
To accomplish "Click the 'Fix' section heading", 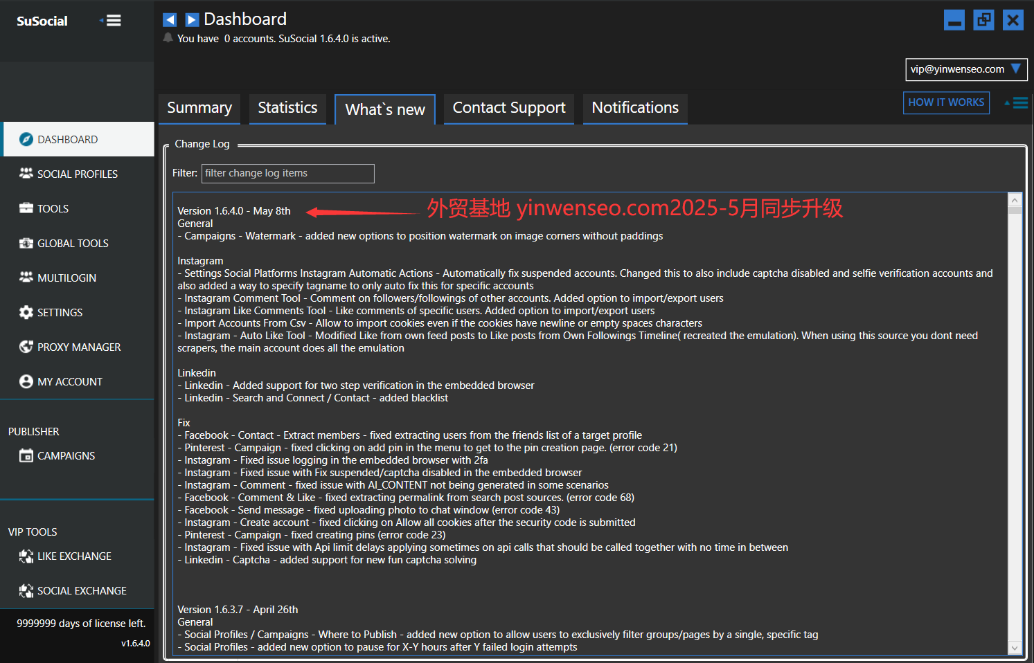I will pyautogui.click(x=184, y=423).
